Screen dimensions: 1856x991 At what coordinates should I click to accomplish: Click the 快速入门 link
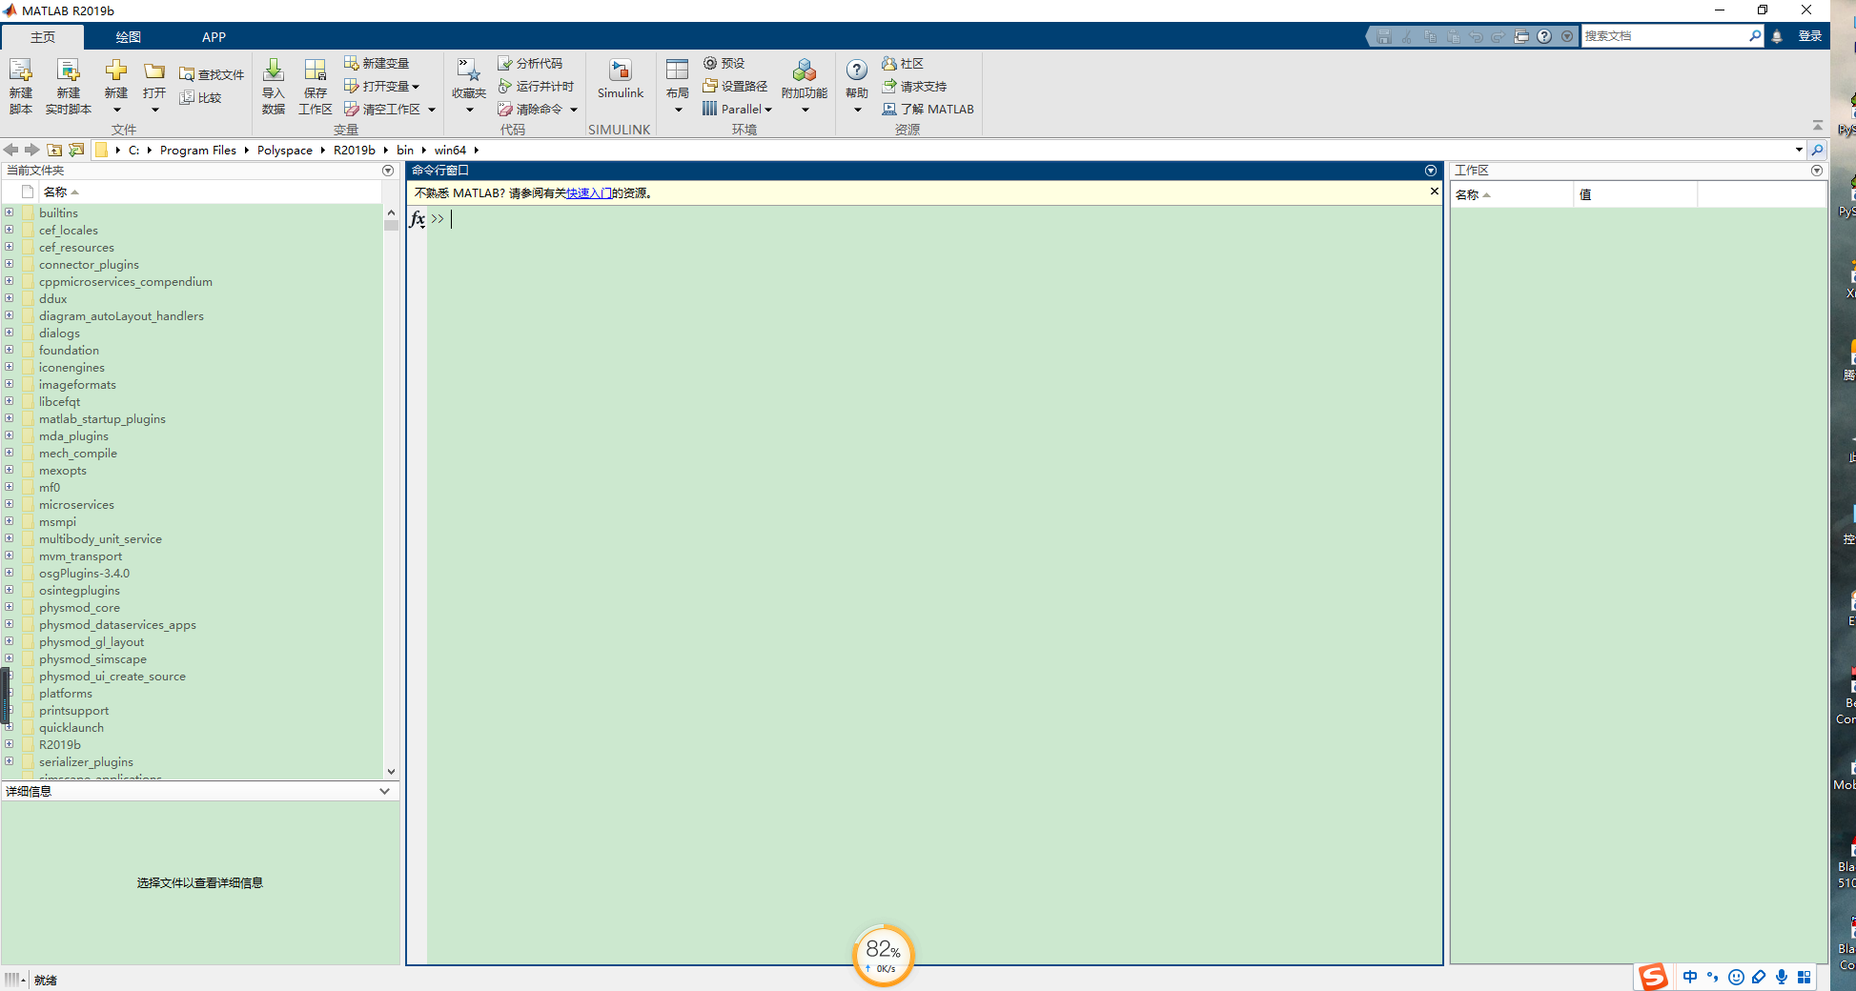pyautogui.click(x=589, y=192)
